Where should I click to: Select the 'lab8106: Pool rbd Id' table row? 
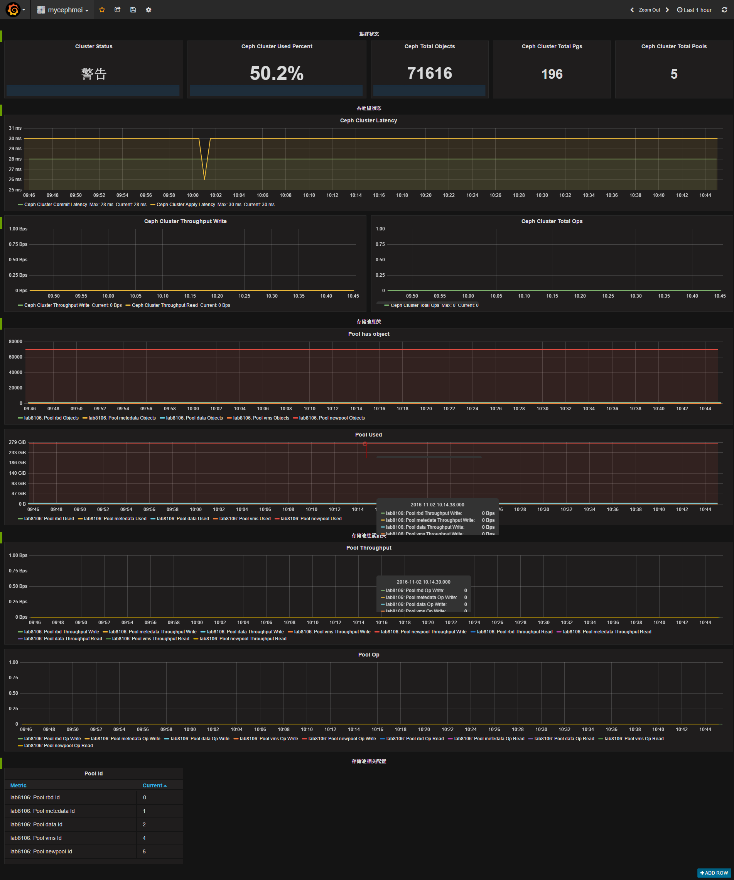[94, 797]
